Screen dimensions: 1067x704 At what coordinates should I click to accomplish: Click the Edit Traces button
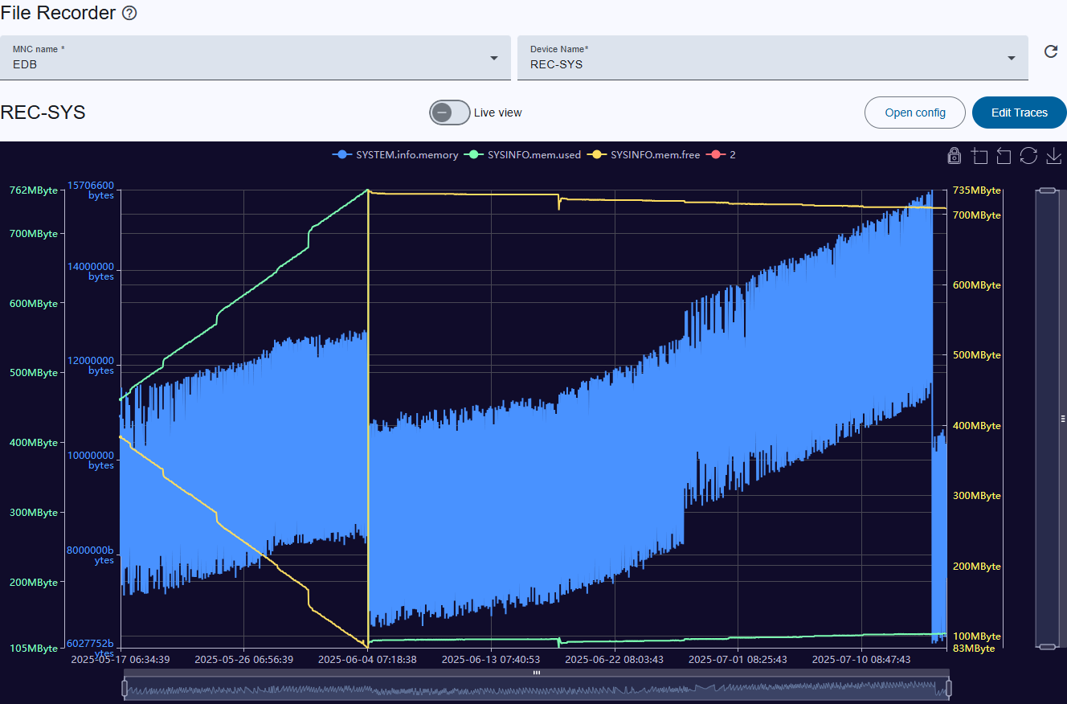pos(1019,113)
